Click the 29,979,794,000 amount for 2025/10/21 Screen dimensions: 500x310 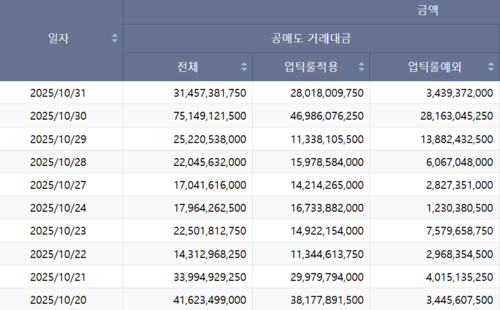tap(326, 277)
